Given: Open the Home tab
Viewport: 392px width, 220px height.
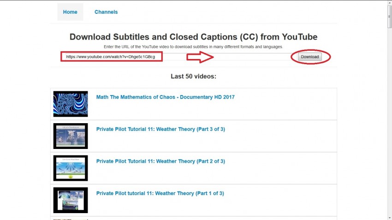Looking at the screenshot, I should [70, 12].
